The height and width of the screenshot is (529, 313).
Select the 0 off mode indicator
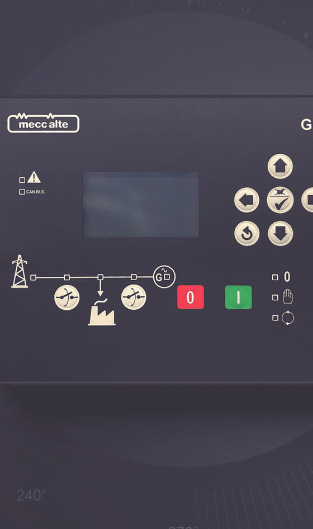275,277
